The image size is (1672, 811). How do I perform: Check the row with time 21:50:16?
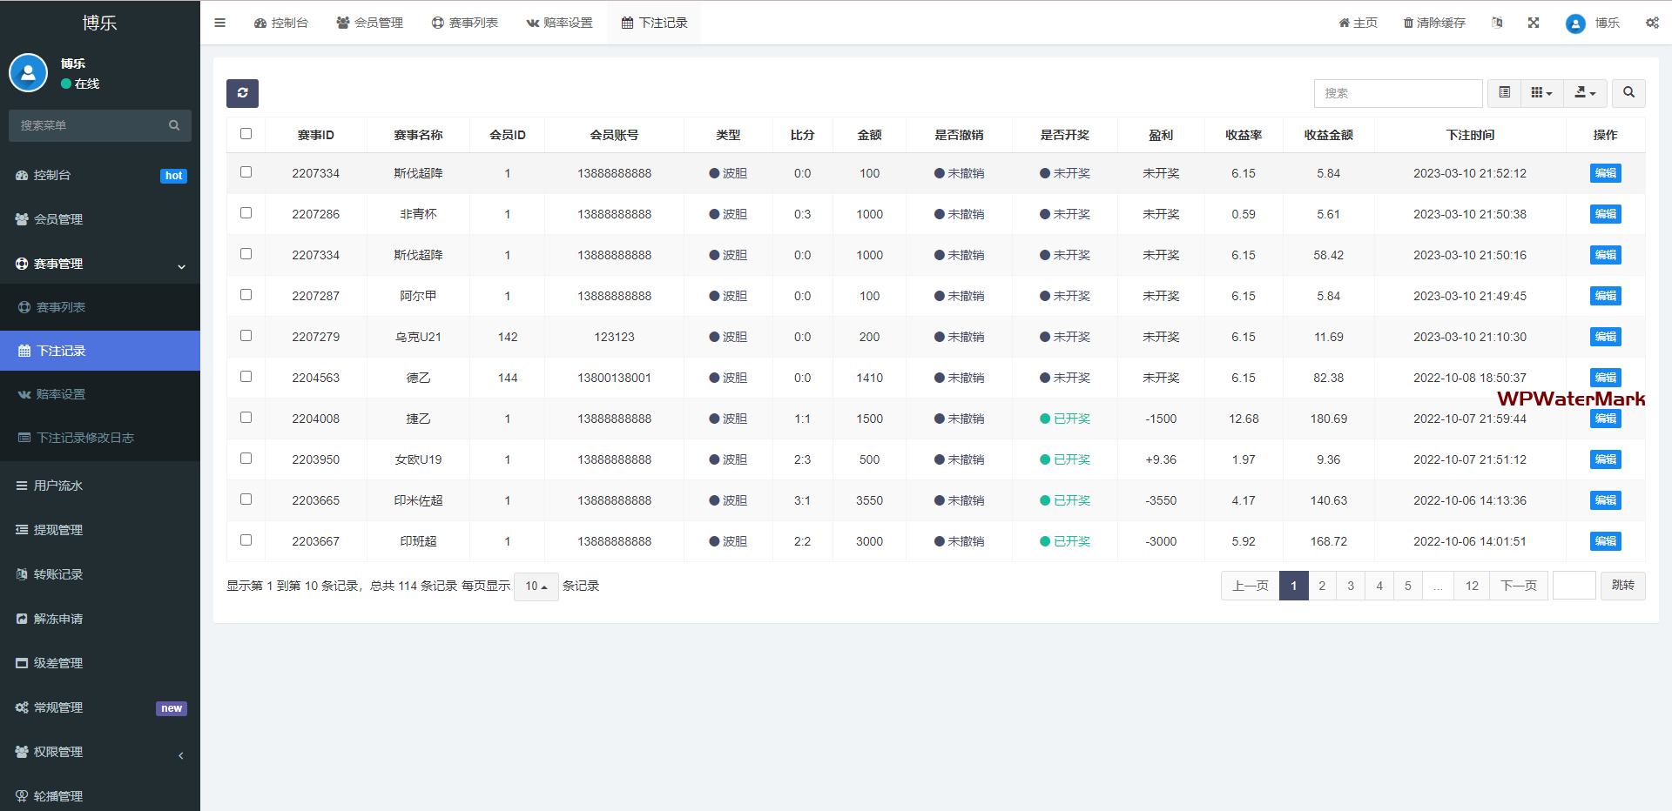pyautogui.click(x=246, y=254)
